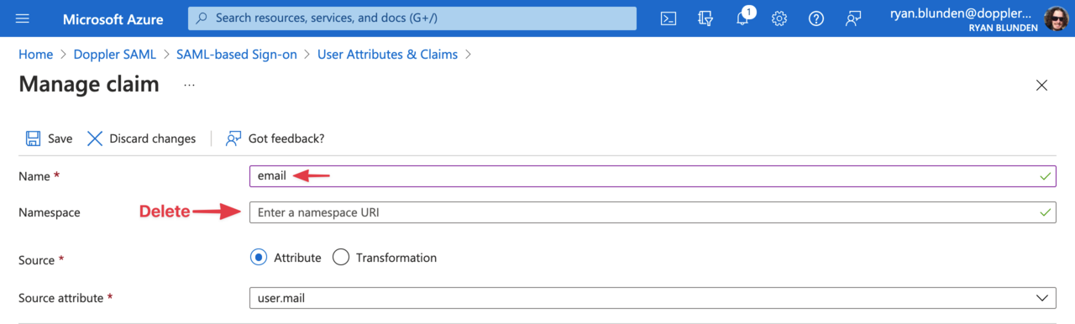Click the ryan.blunden account name text
Screen dimensions: 1075x324
(961, 13)
